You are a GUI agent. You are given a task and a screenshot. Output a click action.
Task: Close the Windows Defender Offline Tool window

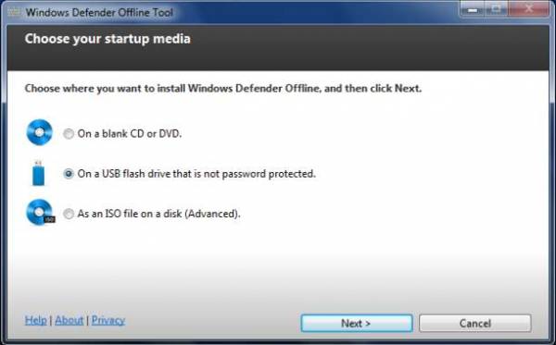(x=529, y=9)
